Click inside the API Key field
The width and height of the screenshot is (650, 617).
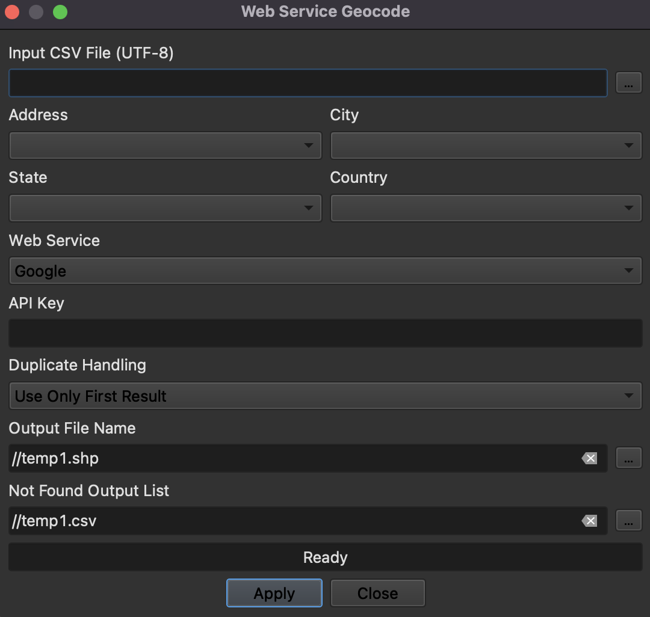tap(325, 333)
